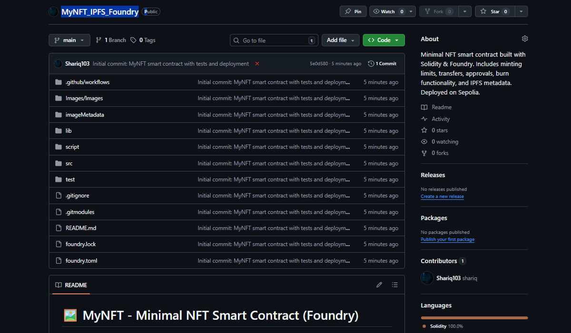571x333 pixels.
Task: Click the folder icon beside src
Action: tap(59, 163)
